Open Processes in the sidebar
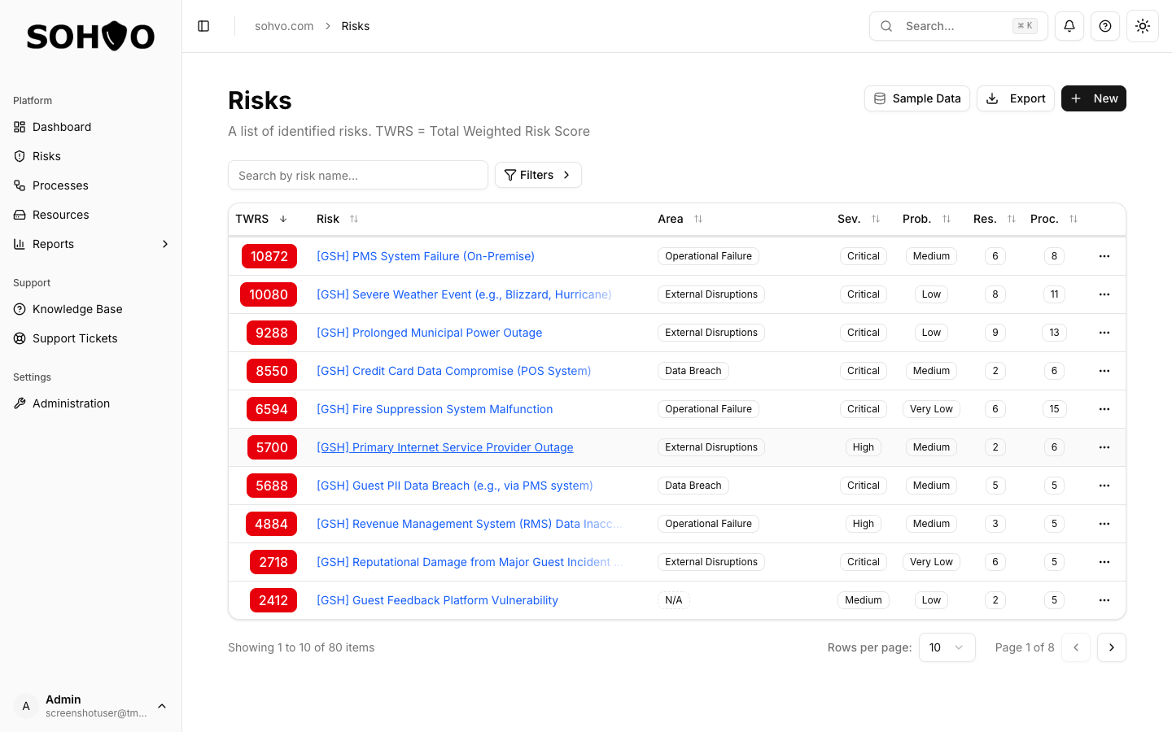This screenshot has width=1172, height=732. (x=90, y=185)
